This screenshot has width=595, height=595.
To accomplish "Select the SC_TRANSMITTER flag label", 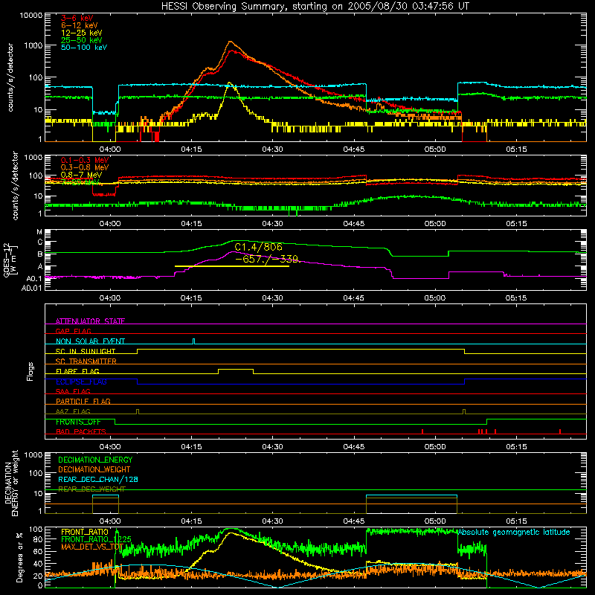I will point(86,361).
